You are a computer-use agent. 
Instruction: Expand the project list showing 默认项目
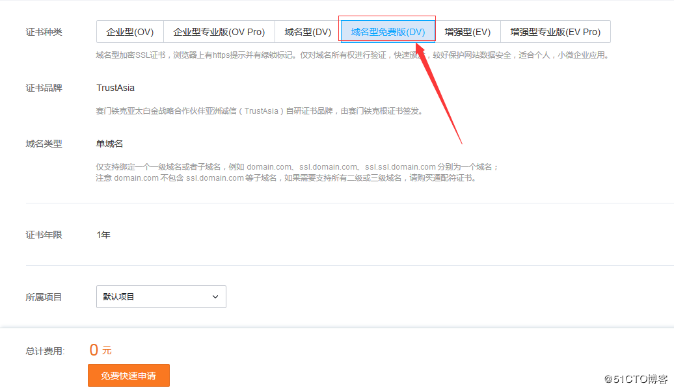(161, 296)
